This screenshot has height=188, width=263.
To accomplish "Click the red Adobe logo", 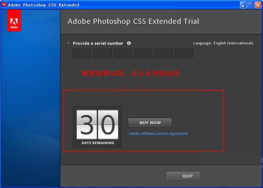I will tap(14, 21).
